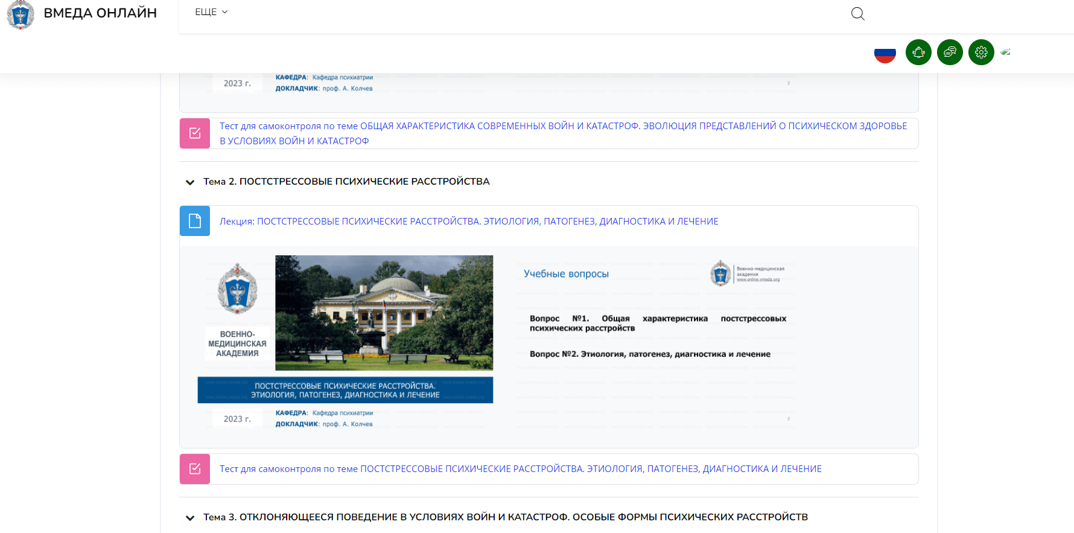This screenshot has height=533, width=1074.
Task: Go to ВМЕДА ОНЛАЙН home title
Action: click(100, 13)
